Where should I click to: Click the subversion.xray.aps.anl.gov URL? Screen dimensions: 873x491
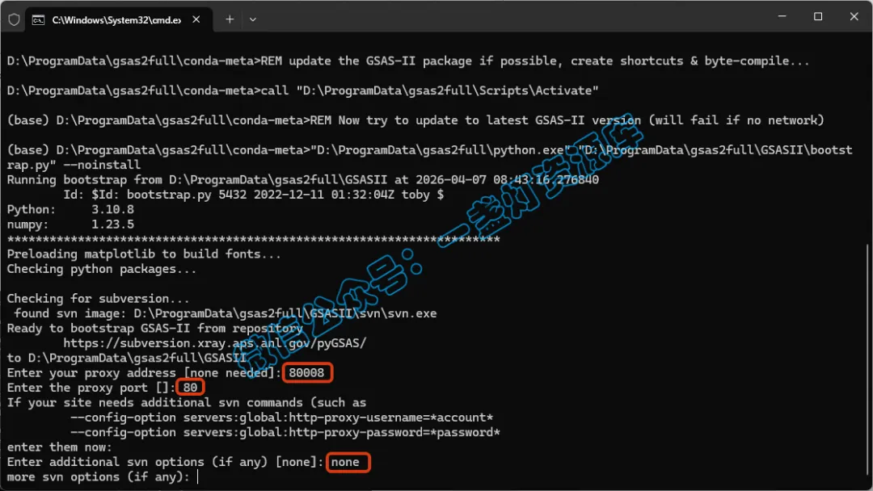tap(214, 343)
